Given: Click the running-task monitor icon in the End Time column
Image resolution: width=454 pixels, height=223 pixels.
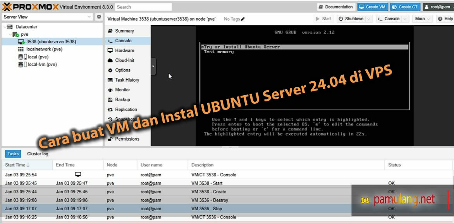Looking at the screenshot, I should point(77,175).
